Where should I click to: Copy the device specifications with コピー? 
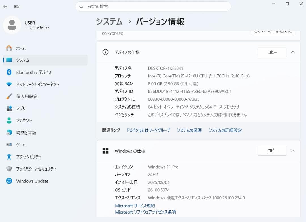(x=272, y=52)
